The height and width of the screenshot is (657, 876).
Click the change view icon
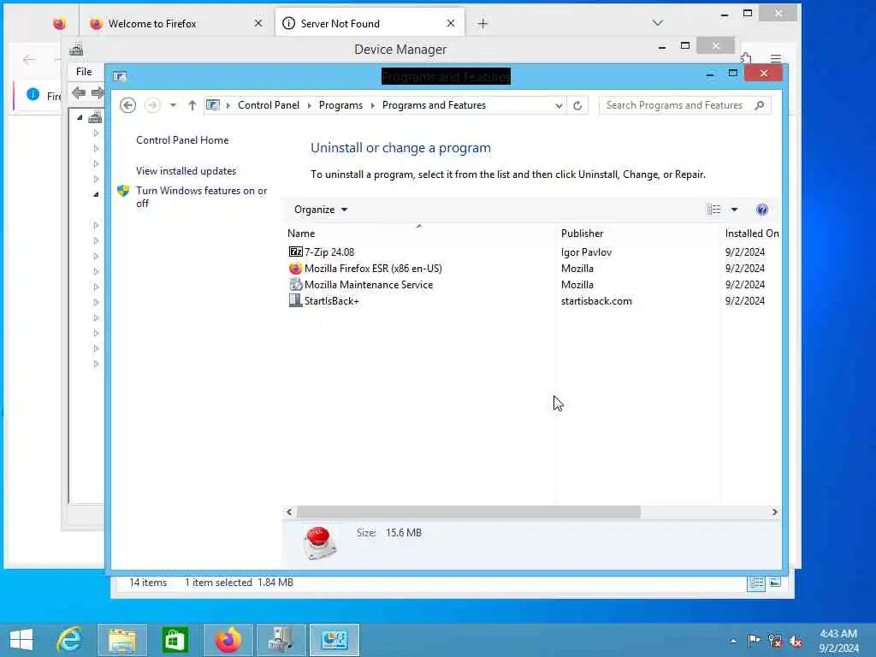tap(714, 210)
